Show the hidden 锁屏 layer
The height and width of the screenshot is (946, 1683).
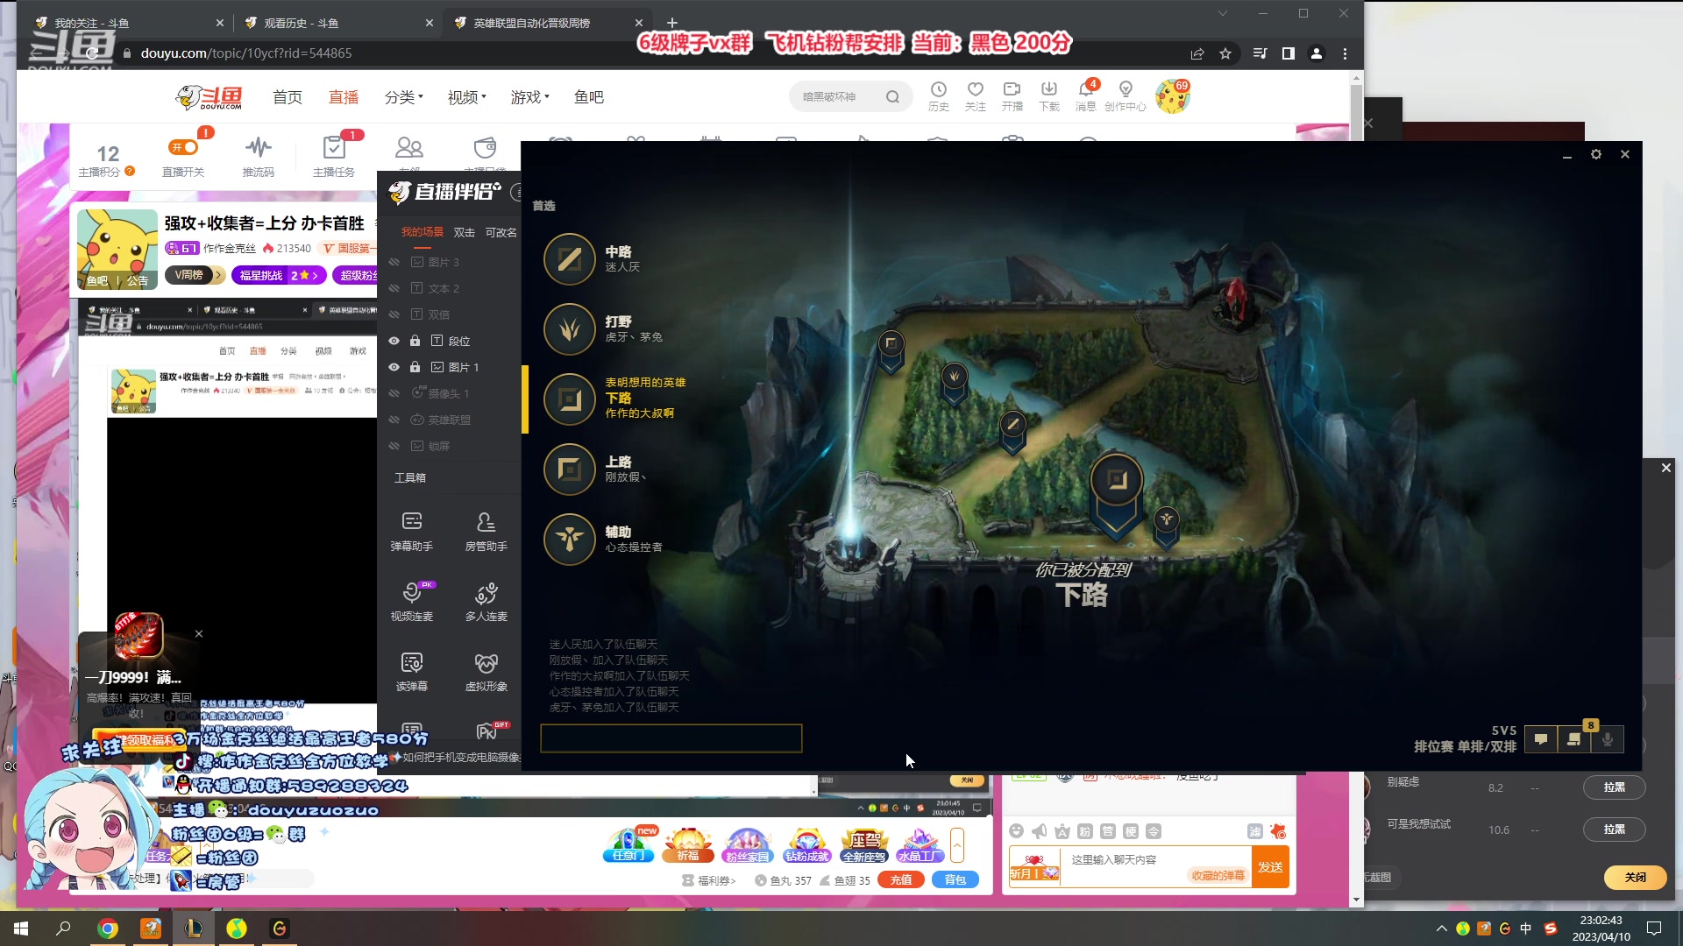(x=394, y=446)
